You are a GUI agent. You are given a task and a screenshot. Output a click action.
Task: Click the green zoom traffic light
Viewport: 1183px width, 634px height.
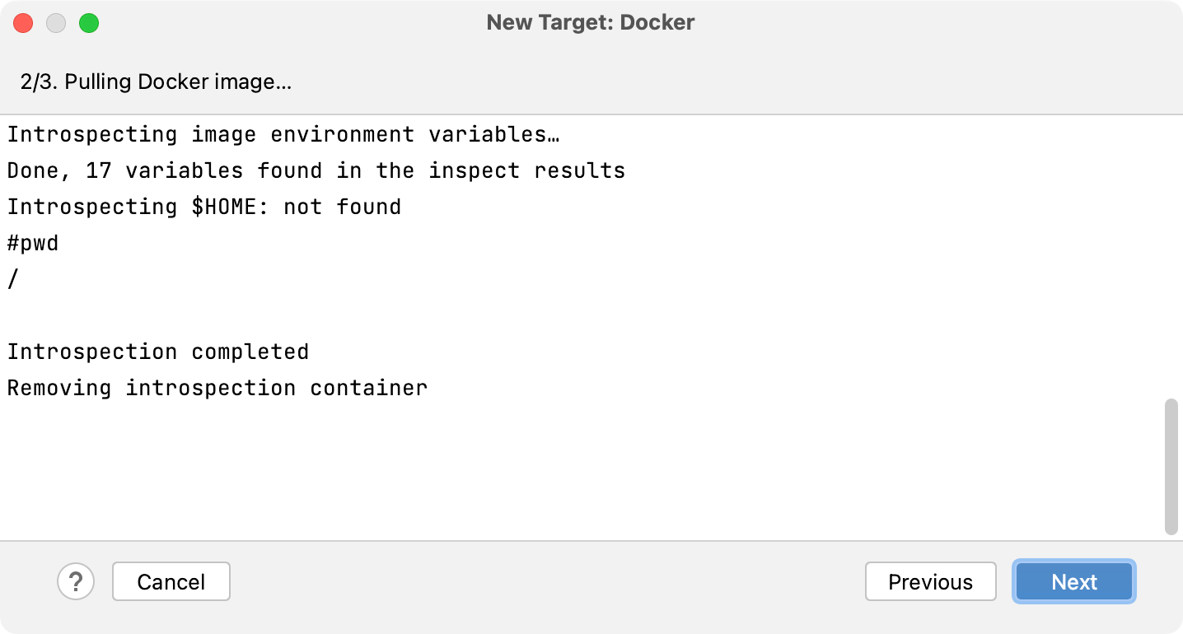(90, 23)
